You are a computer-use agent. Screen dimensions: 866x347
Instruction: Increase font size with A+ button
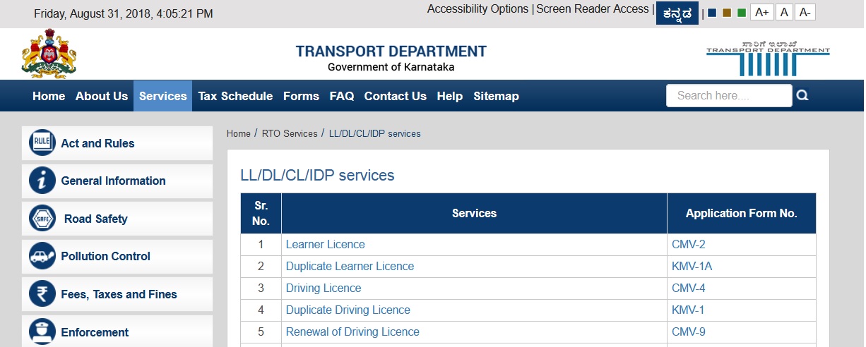(761, 12)
